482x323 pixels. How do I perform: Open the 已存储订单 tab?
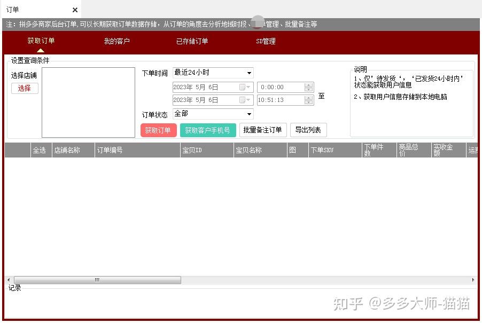pyautogui.click(x=192, y=41)
